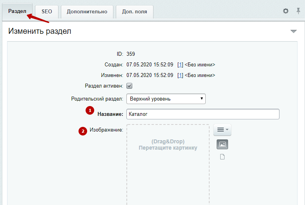Pin the form with pushpin icon
The height and width of the screenshot is (205, 305).
298,11
